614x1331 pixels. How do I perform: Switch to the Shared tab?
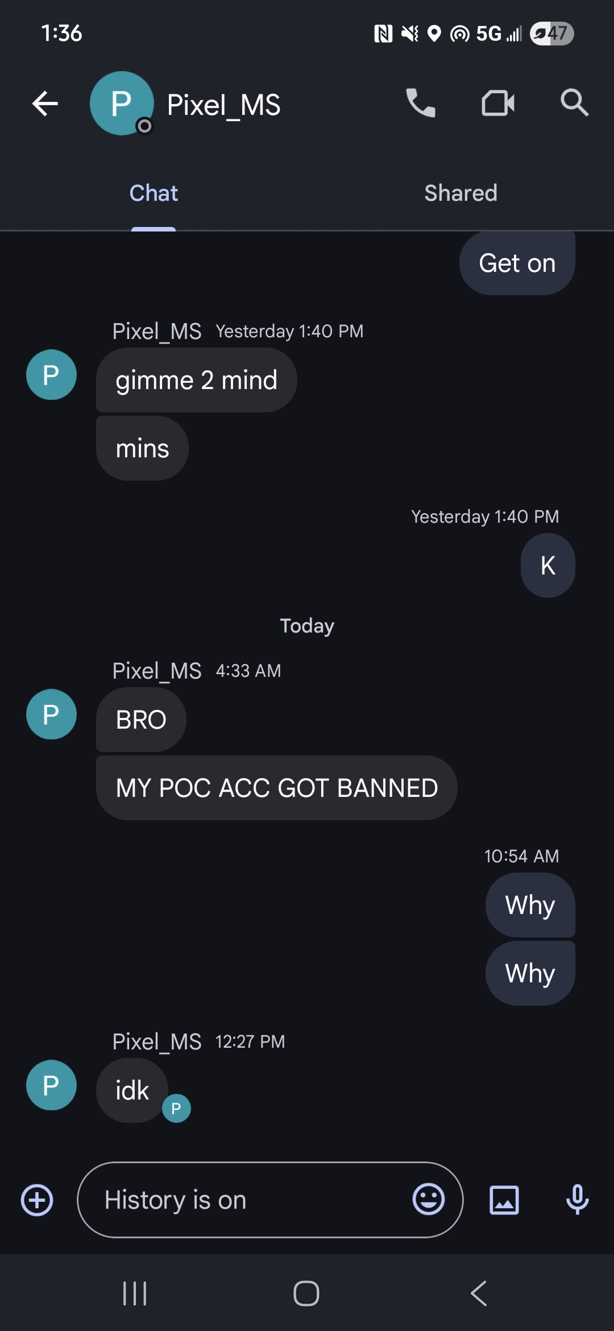click(460, 193)
